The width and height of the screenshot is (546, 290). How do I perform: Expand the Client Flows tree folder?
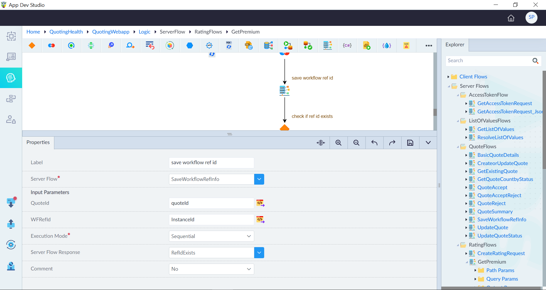click(x=448, y=77)
